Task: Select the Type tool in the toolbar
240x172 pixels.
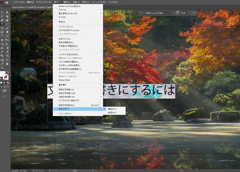Action: pyautogui.click(x=2, y=24)
